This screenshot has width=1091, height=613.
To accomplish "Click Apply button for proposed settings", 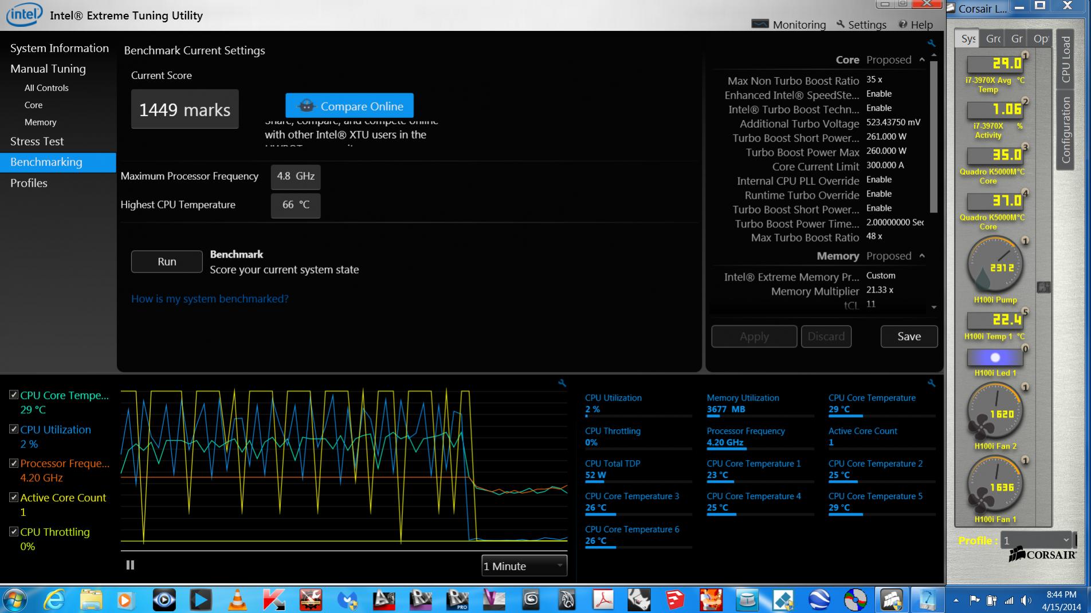I will click(x=754, y=337).
